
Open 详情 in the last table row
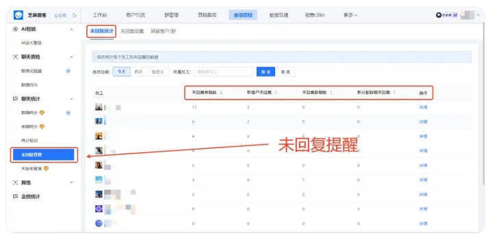coord(423,224)
